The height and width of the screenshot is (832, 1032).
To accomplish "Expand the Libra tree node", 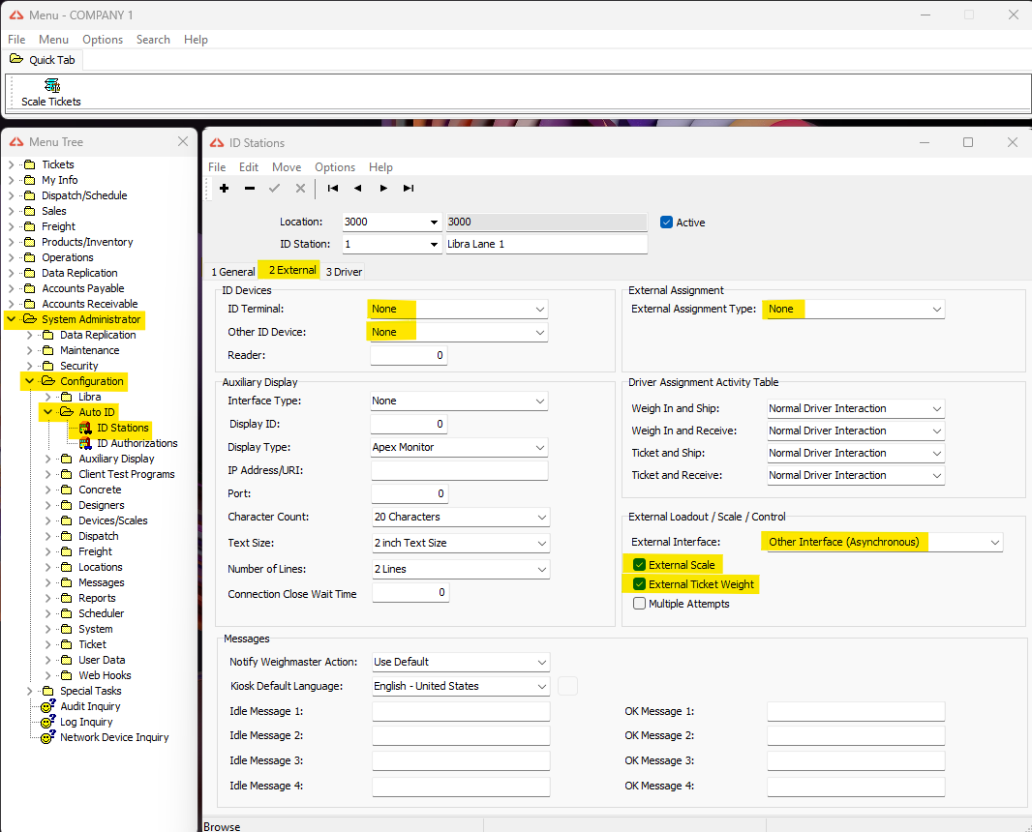I will pyautogui.click(x=48, y=397).
